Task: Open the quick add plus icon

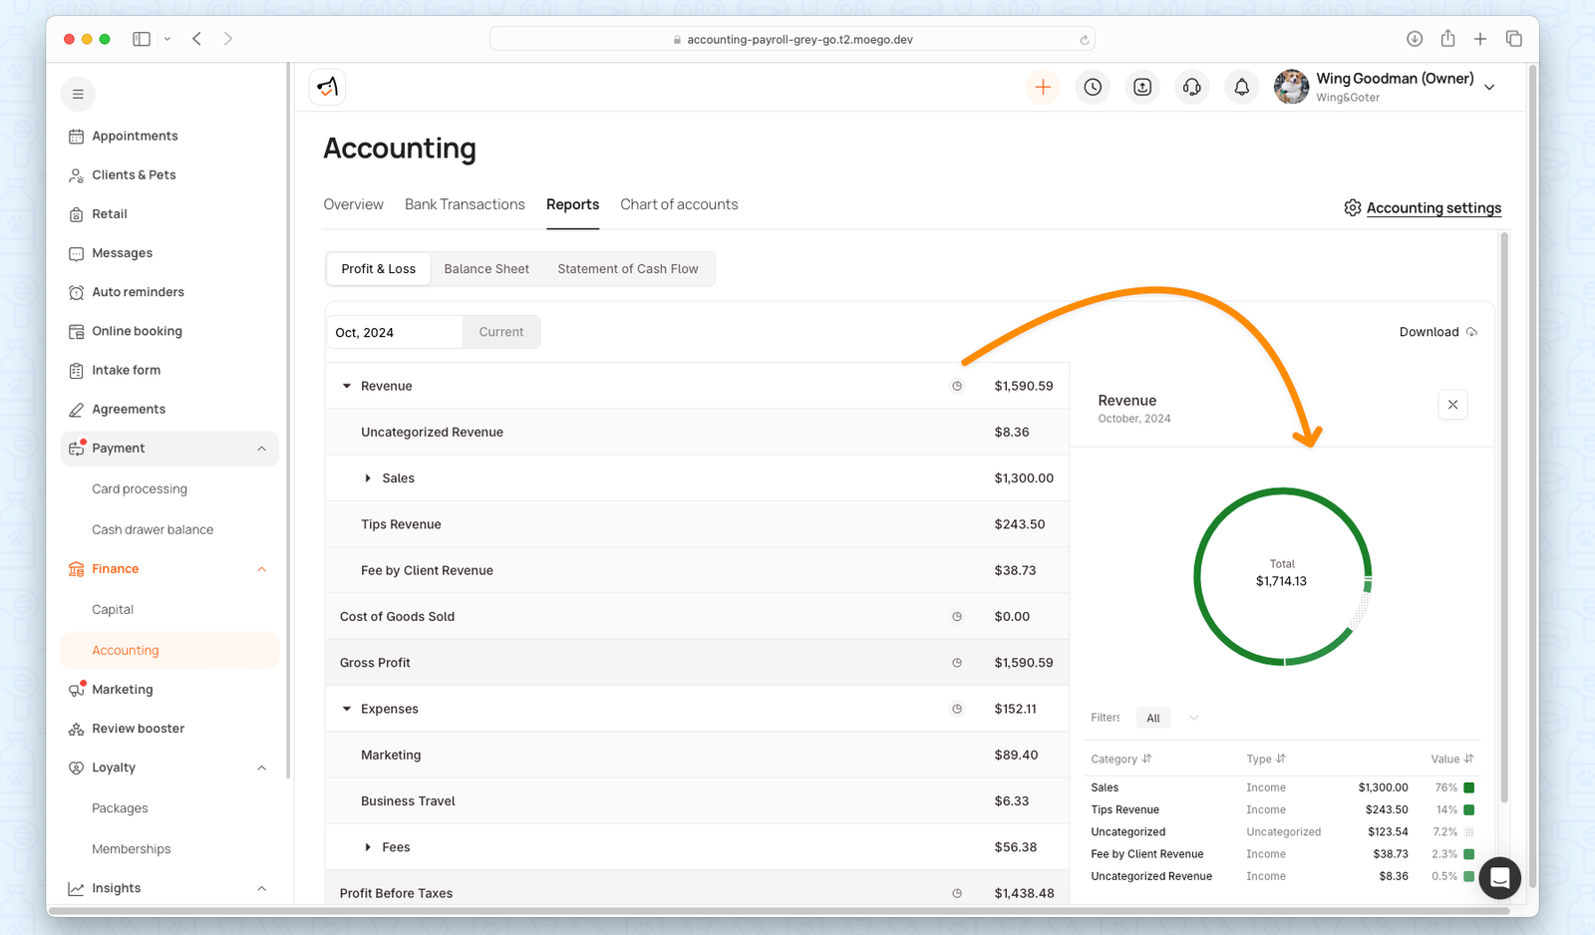Action: tap(1043, 87)
